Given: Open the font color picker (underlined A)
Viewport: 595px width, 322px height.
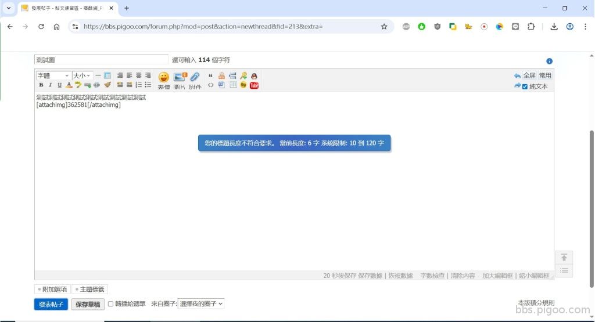Looking at the screenshot, I should click(x=69, y=85).
